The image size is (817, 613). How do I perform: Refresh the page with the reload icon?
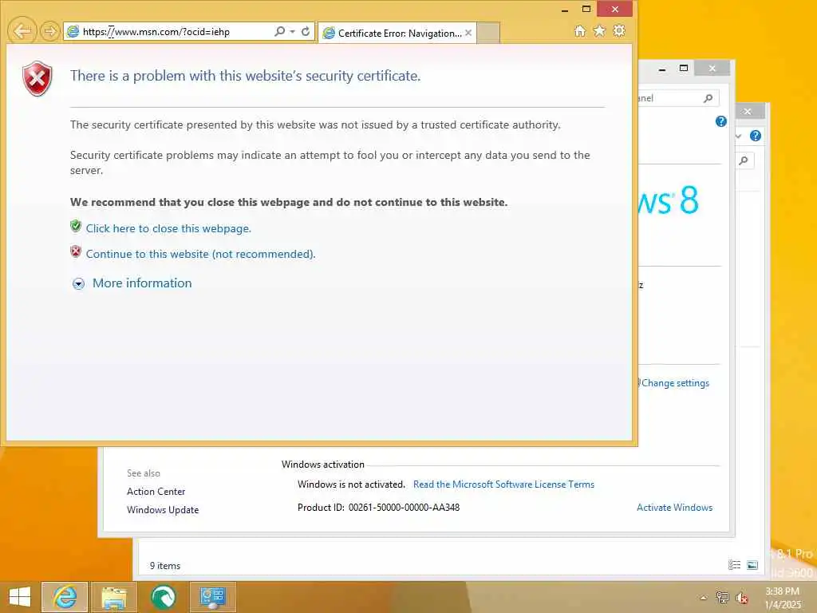(306, 31)
